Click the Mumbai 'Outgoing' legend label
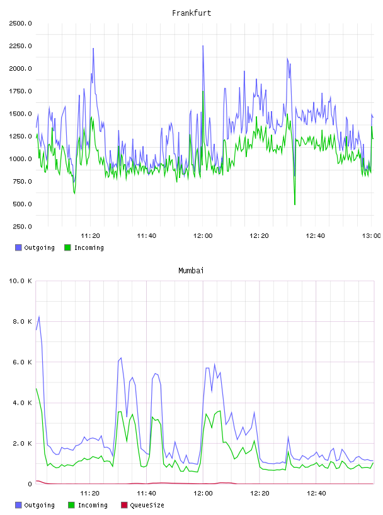383x515 pixels. coord(39,506)
